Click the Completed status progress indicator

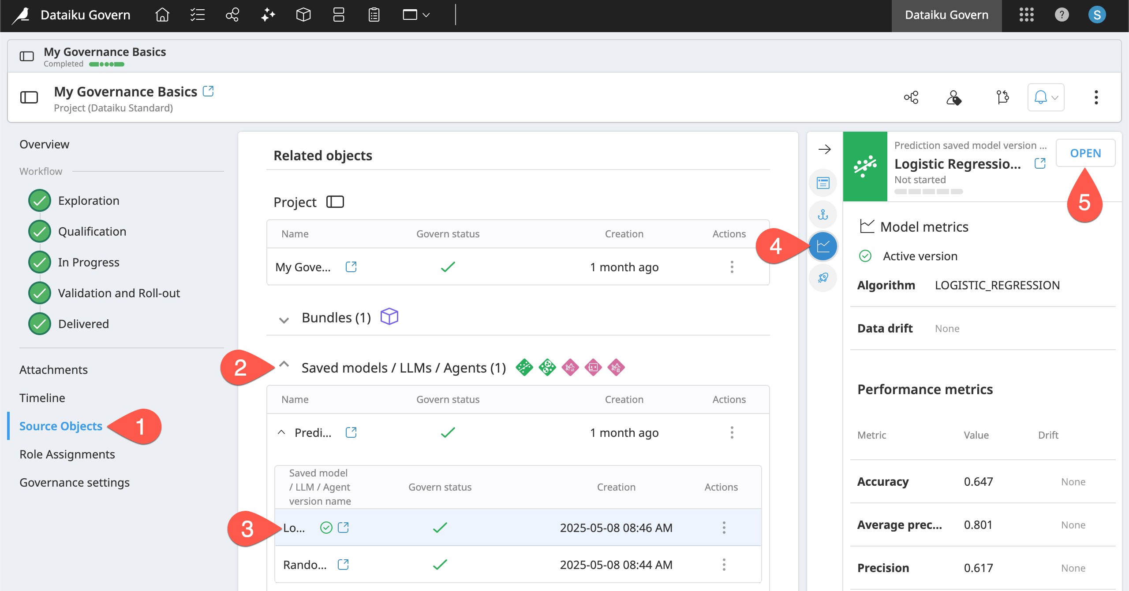(107, 64)
